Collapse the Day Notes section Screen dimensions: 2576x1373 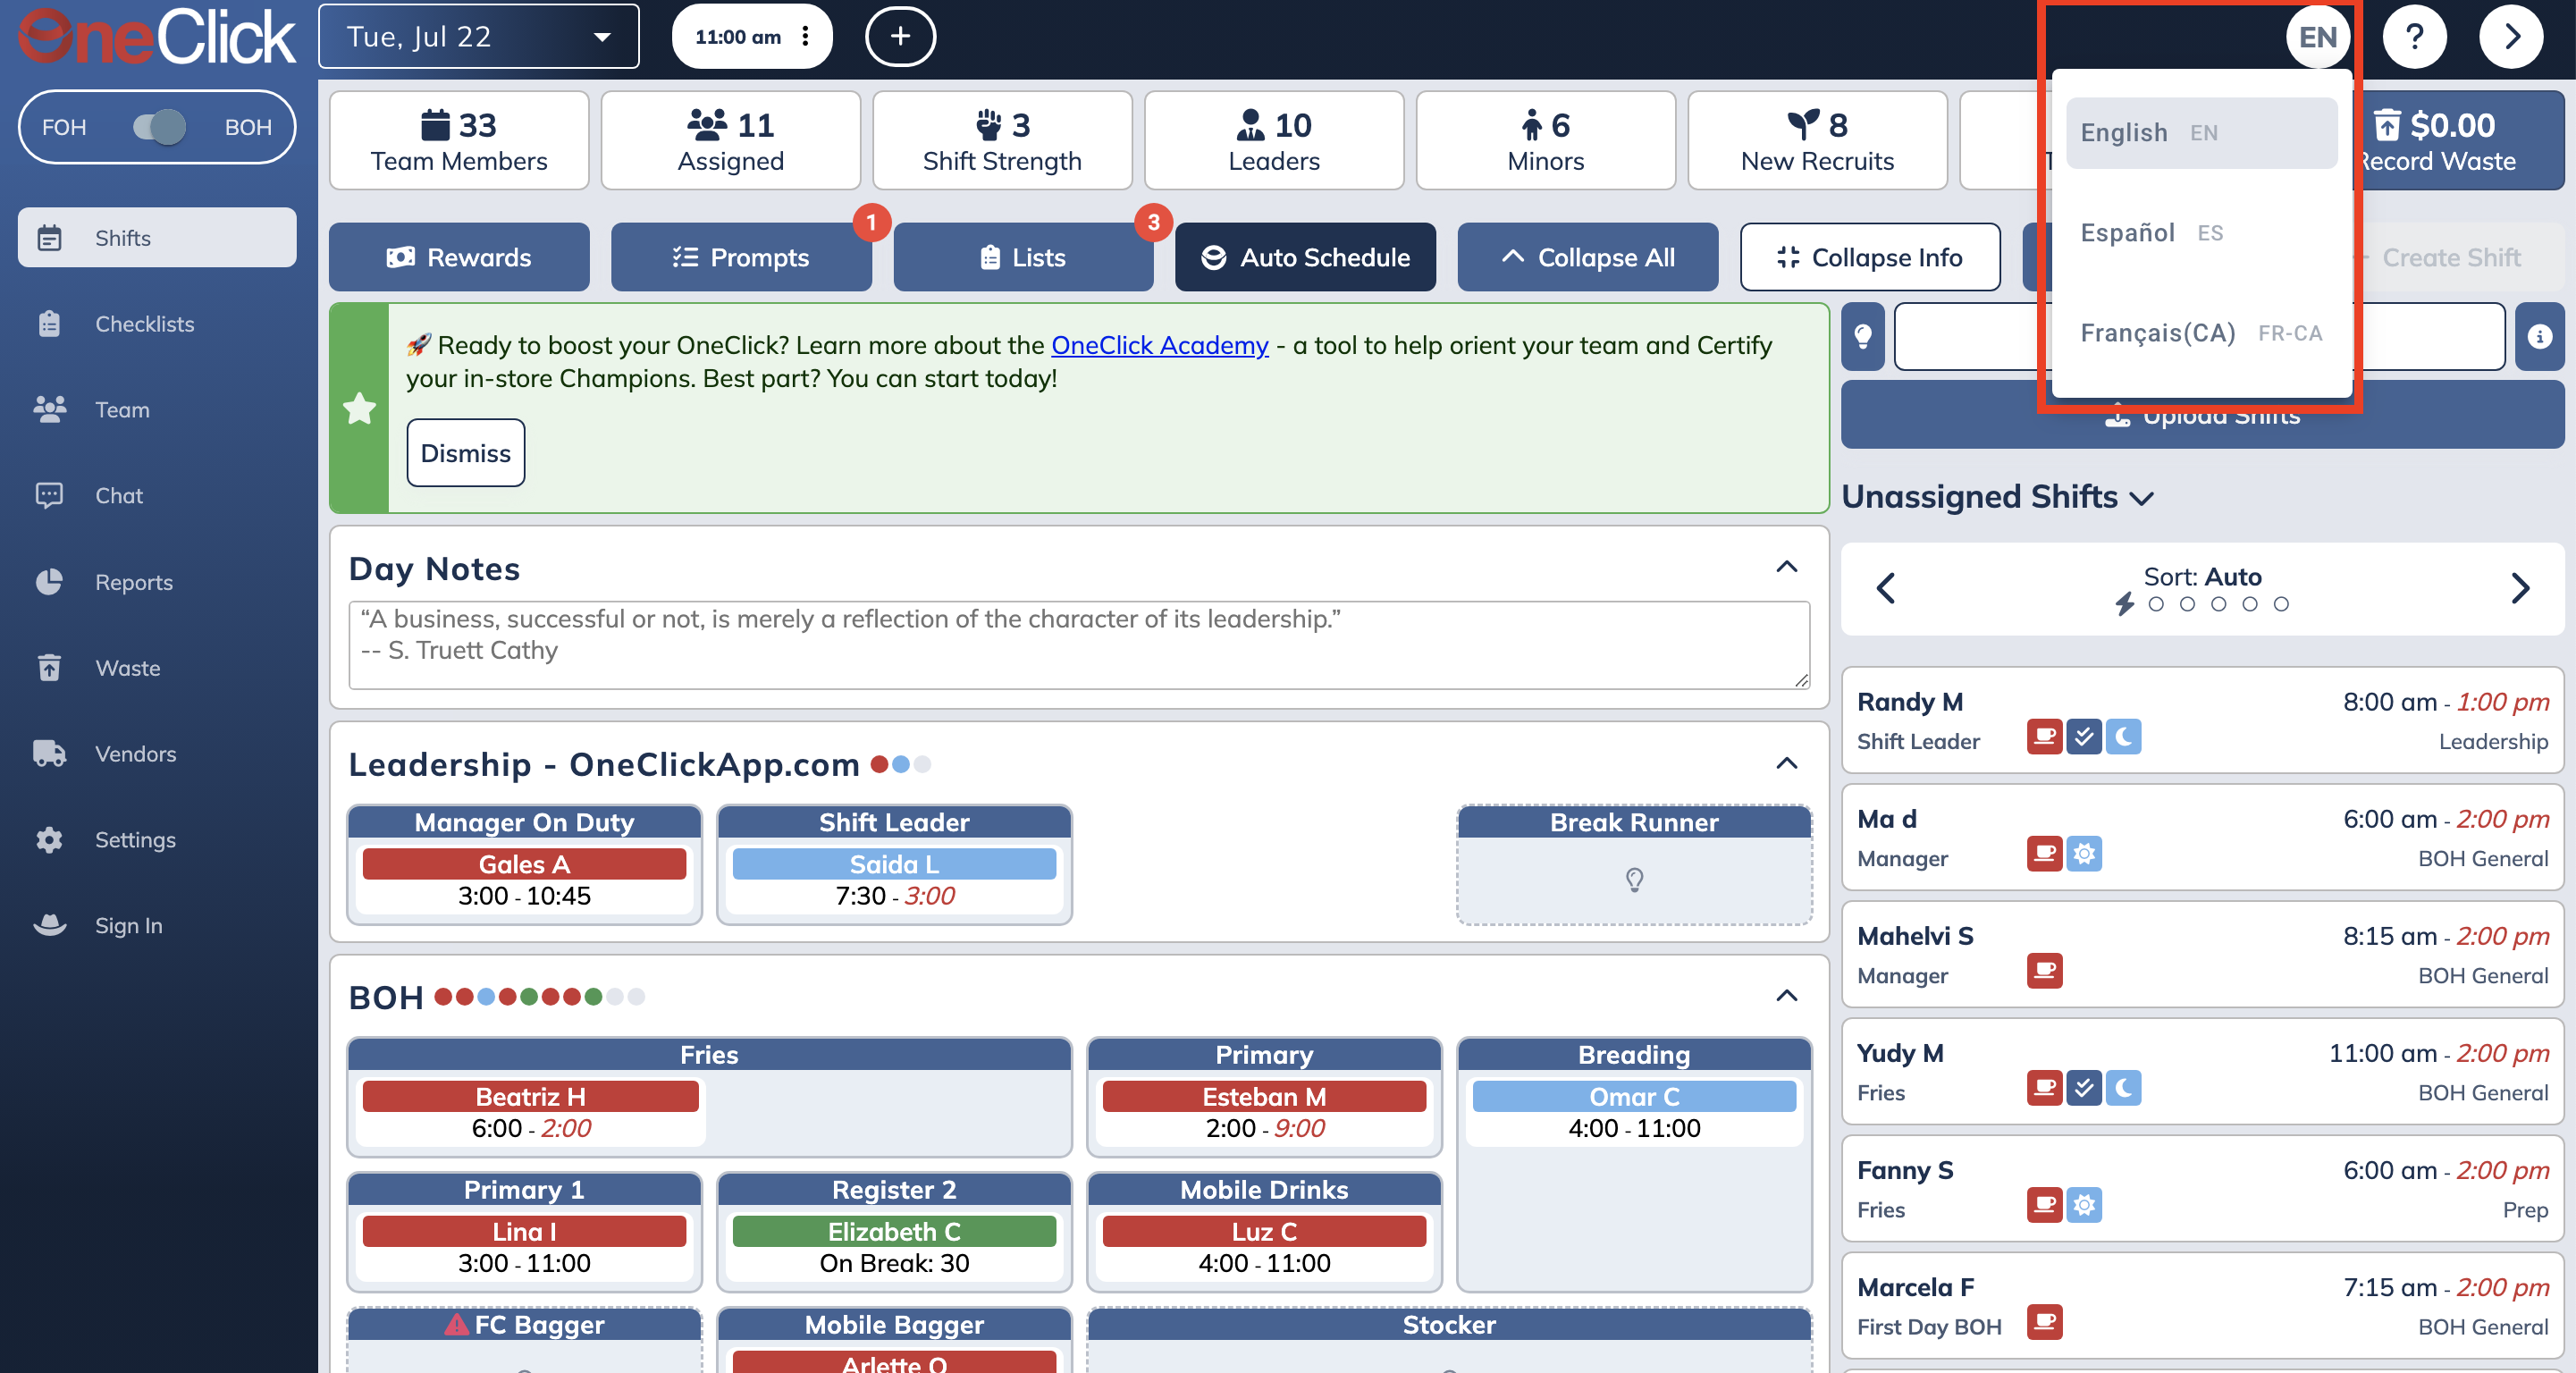point(1786,567)
